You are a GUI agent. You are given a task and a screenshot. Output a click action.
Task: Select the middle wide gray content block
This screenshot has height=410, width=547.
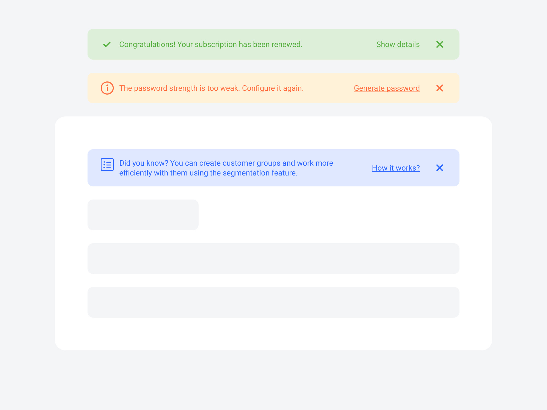click(273, 258)
